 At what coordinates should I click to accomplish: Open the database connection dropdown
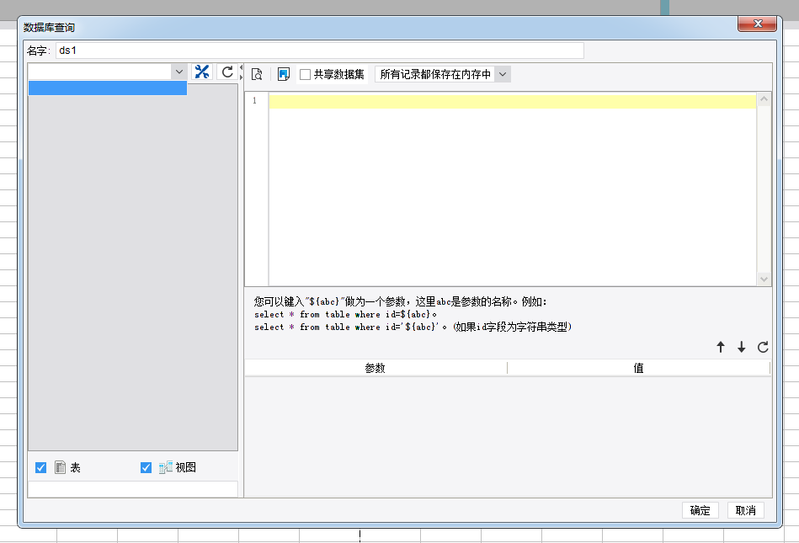[178, 72]
